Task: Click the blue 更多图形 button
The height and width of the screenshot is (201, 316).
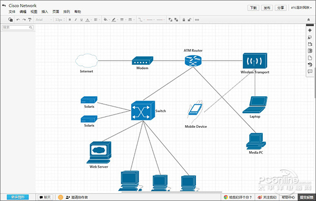Action: pyautogui.click(x=18, y=197)
